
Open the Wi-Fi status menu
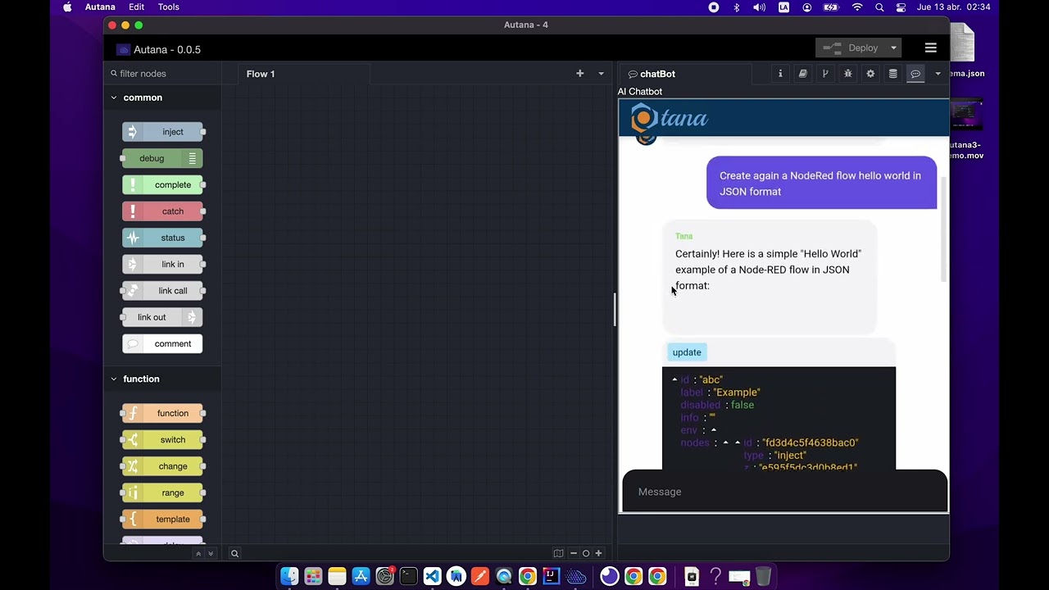(x=857, y=7)
